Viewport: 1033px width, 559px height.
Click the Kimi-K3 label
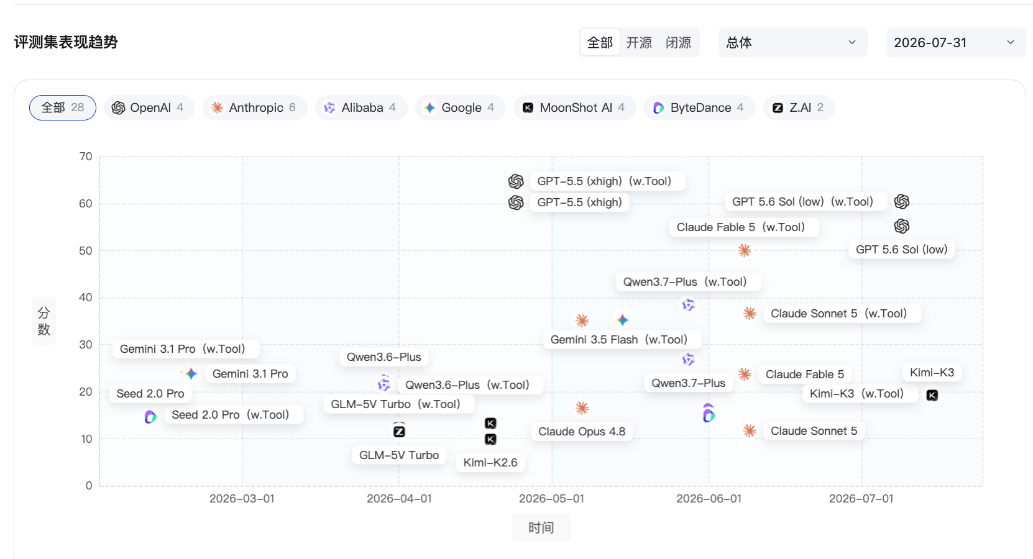932,373
